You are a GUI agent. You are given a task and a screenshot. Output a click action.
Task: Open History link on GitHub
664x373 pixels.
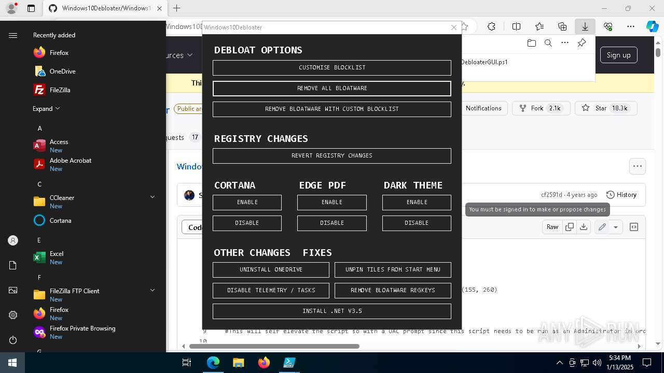coord(621,195)
